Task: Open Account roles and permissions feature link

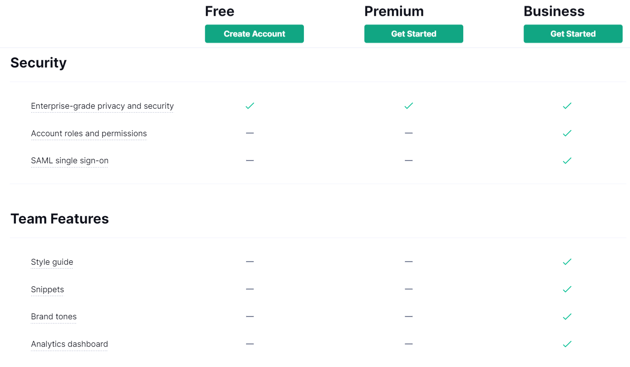Action: tap(89, 133)
